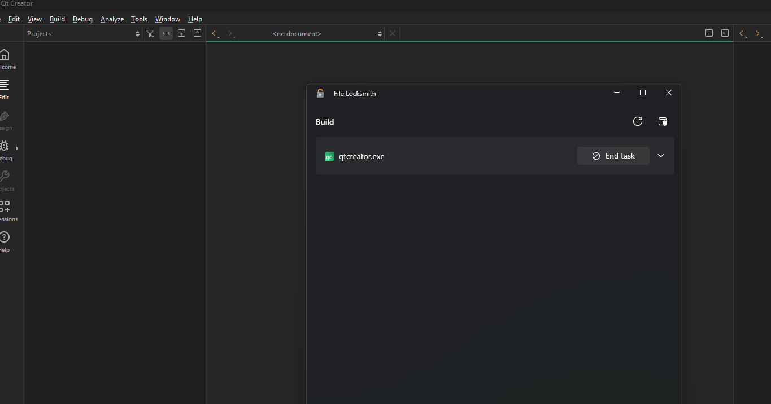Click the Build heading in File Locksmith
The width and height of the screenshot is (771, 404).
[x=325, y=122]
